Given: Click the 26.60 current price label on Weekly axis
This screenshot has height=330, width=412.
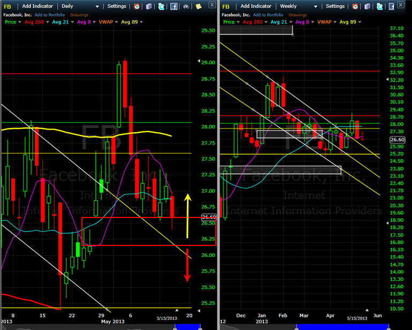Looking at the screenshot, I should 397,139.
